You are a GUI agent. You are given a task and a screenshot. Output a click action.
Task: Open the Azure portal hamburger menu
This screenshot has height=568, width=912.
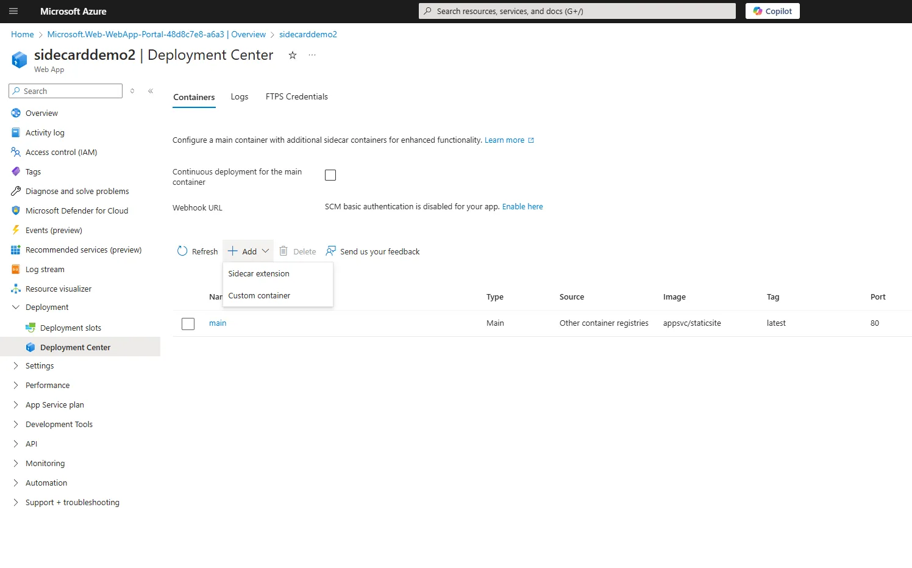pos(13,11)
